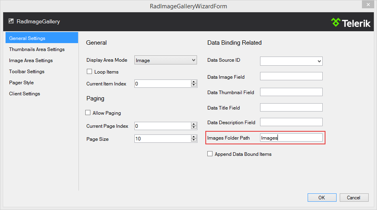Screen dimensions: 377x210
Task: Click the RadImageGallery header image icon
Action: click(x=11, y=21)
